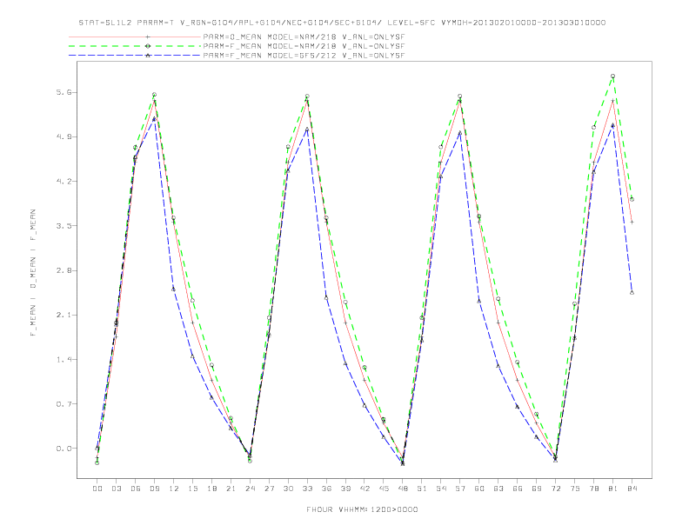Screen dimensions: 689x532
Task: Click green circle marker at hour 84
Action: coord(632,199)
